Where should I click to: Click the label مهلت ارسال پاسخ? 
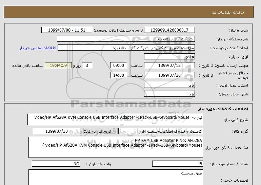[232, 66]
